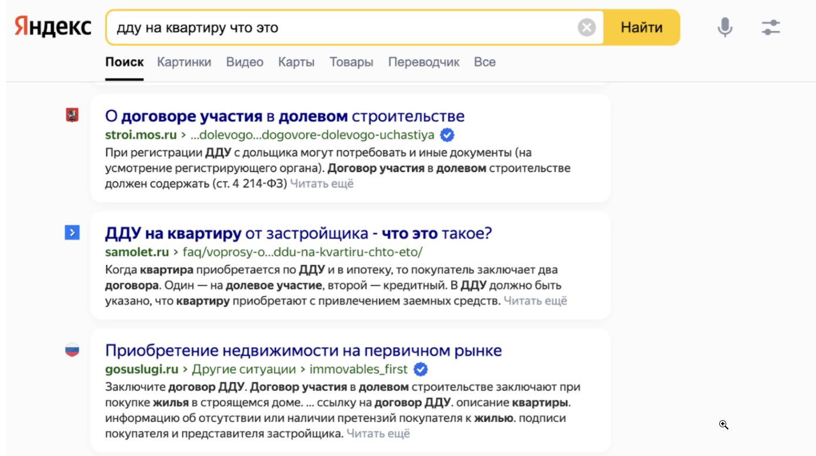Open search settings sliders icon
Viewport: 816px width, 456px height.
(771, 28)
